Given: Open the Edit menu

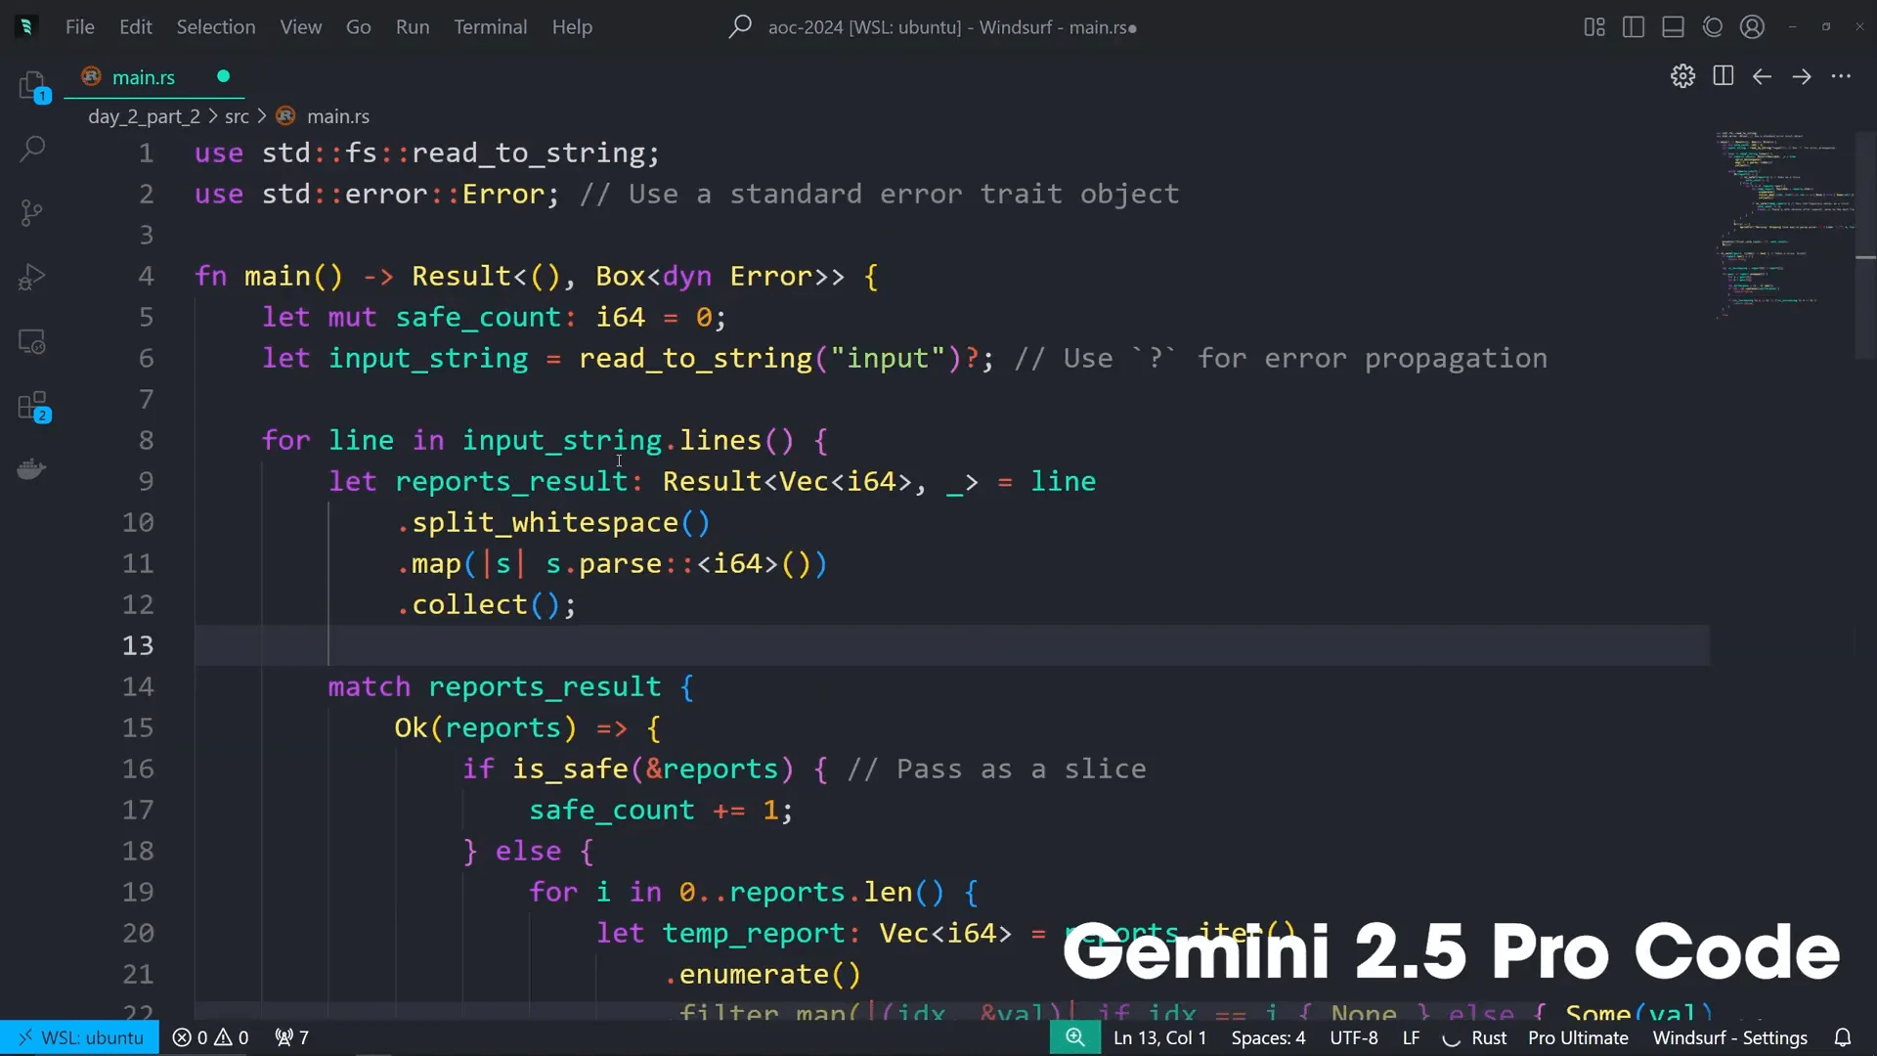Looking at the screenshot, I should [x=136, y=26].
